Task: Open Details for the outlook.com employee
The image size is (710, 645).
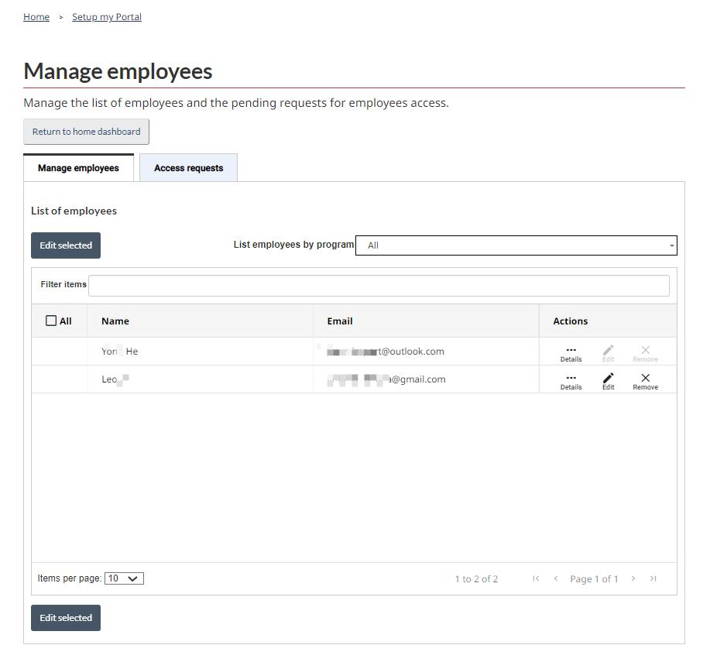Action: [x=571, y=352]
